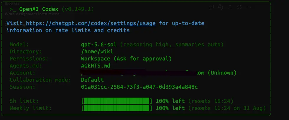Click the OpenAI Codex title text
289x120 pixels.
pyautogui.click(x=39, y=9)
